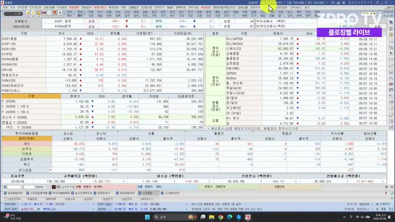Click the KOSDAQ종합 index row
Screen dimensions: 395x222
click(x=102, y=59)
